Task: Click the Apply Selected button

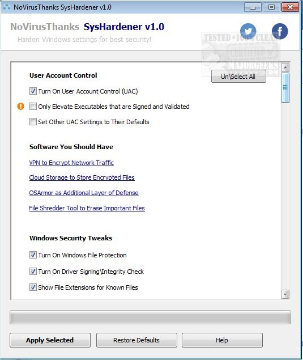Action: [50, 340]
